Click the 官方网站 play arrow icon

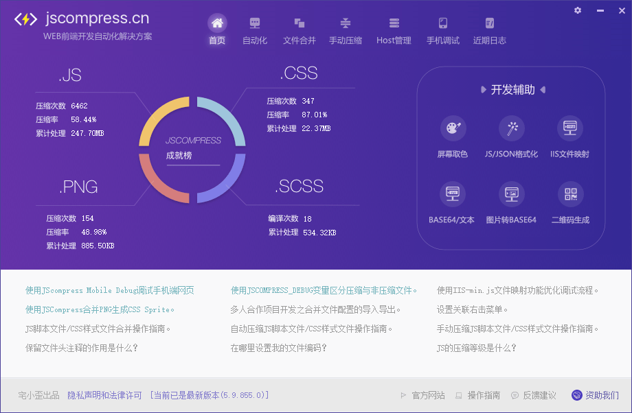tap(403, 395)
